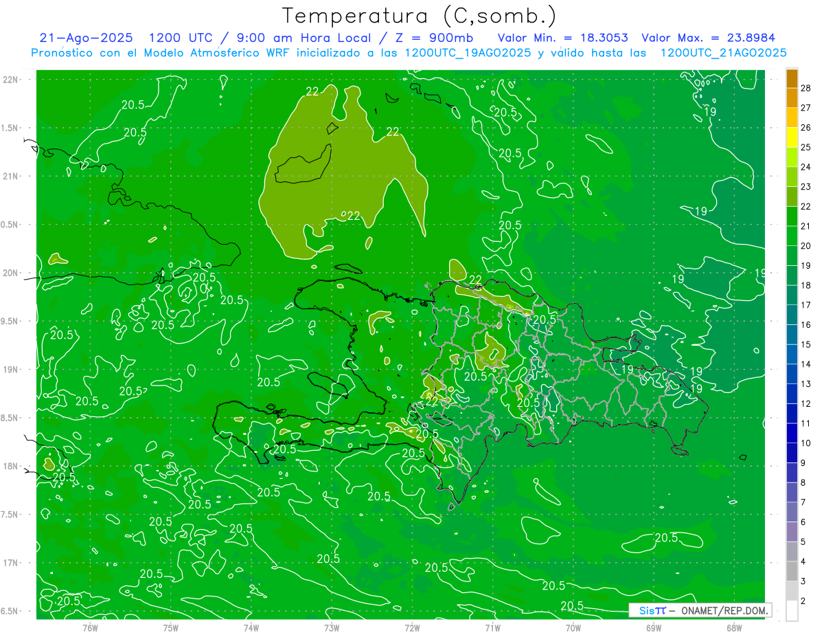Click the purple legend swatch between 6 and 7
The height and width of the screenshot is (637, 824).
(x=792, y=512)
